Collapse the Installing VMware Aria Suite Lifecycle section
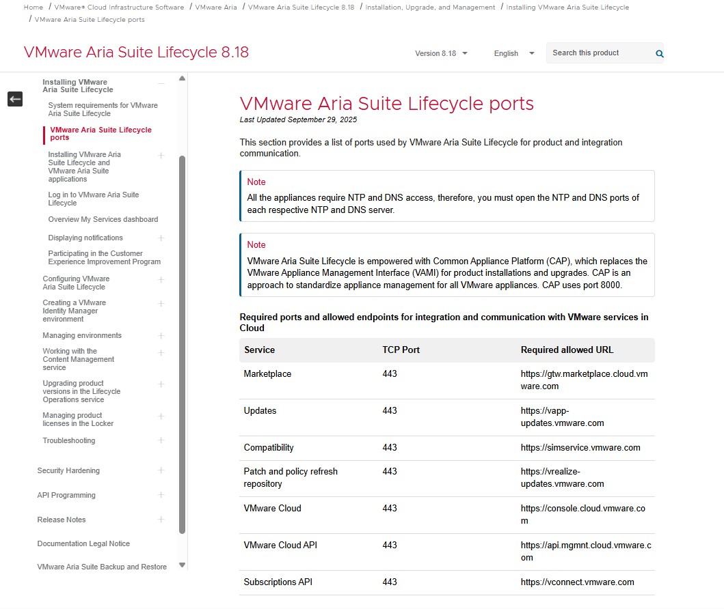Viewport: 724px width, 609px height. (x=161, y=84)
